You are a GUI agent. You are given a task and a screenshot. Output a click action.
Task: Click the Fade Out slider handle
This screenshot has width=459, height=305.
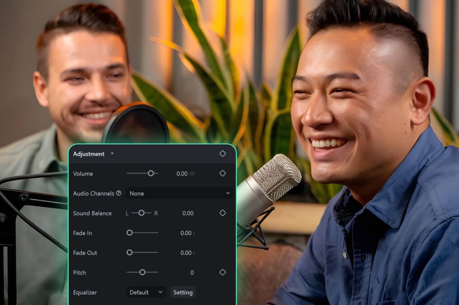(130, 253)
